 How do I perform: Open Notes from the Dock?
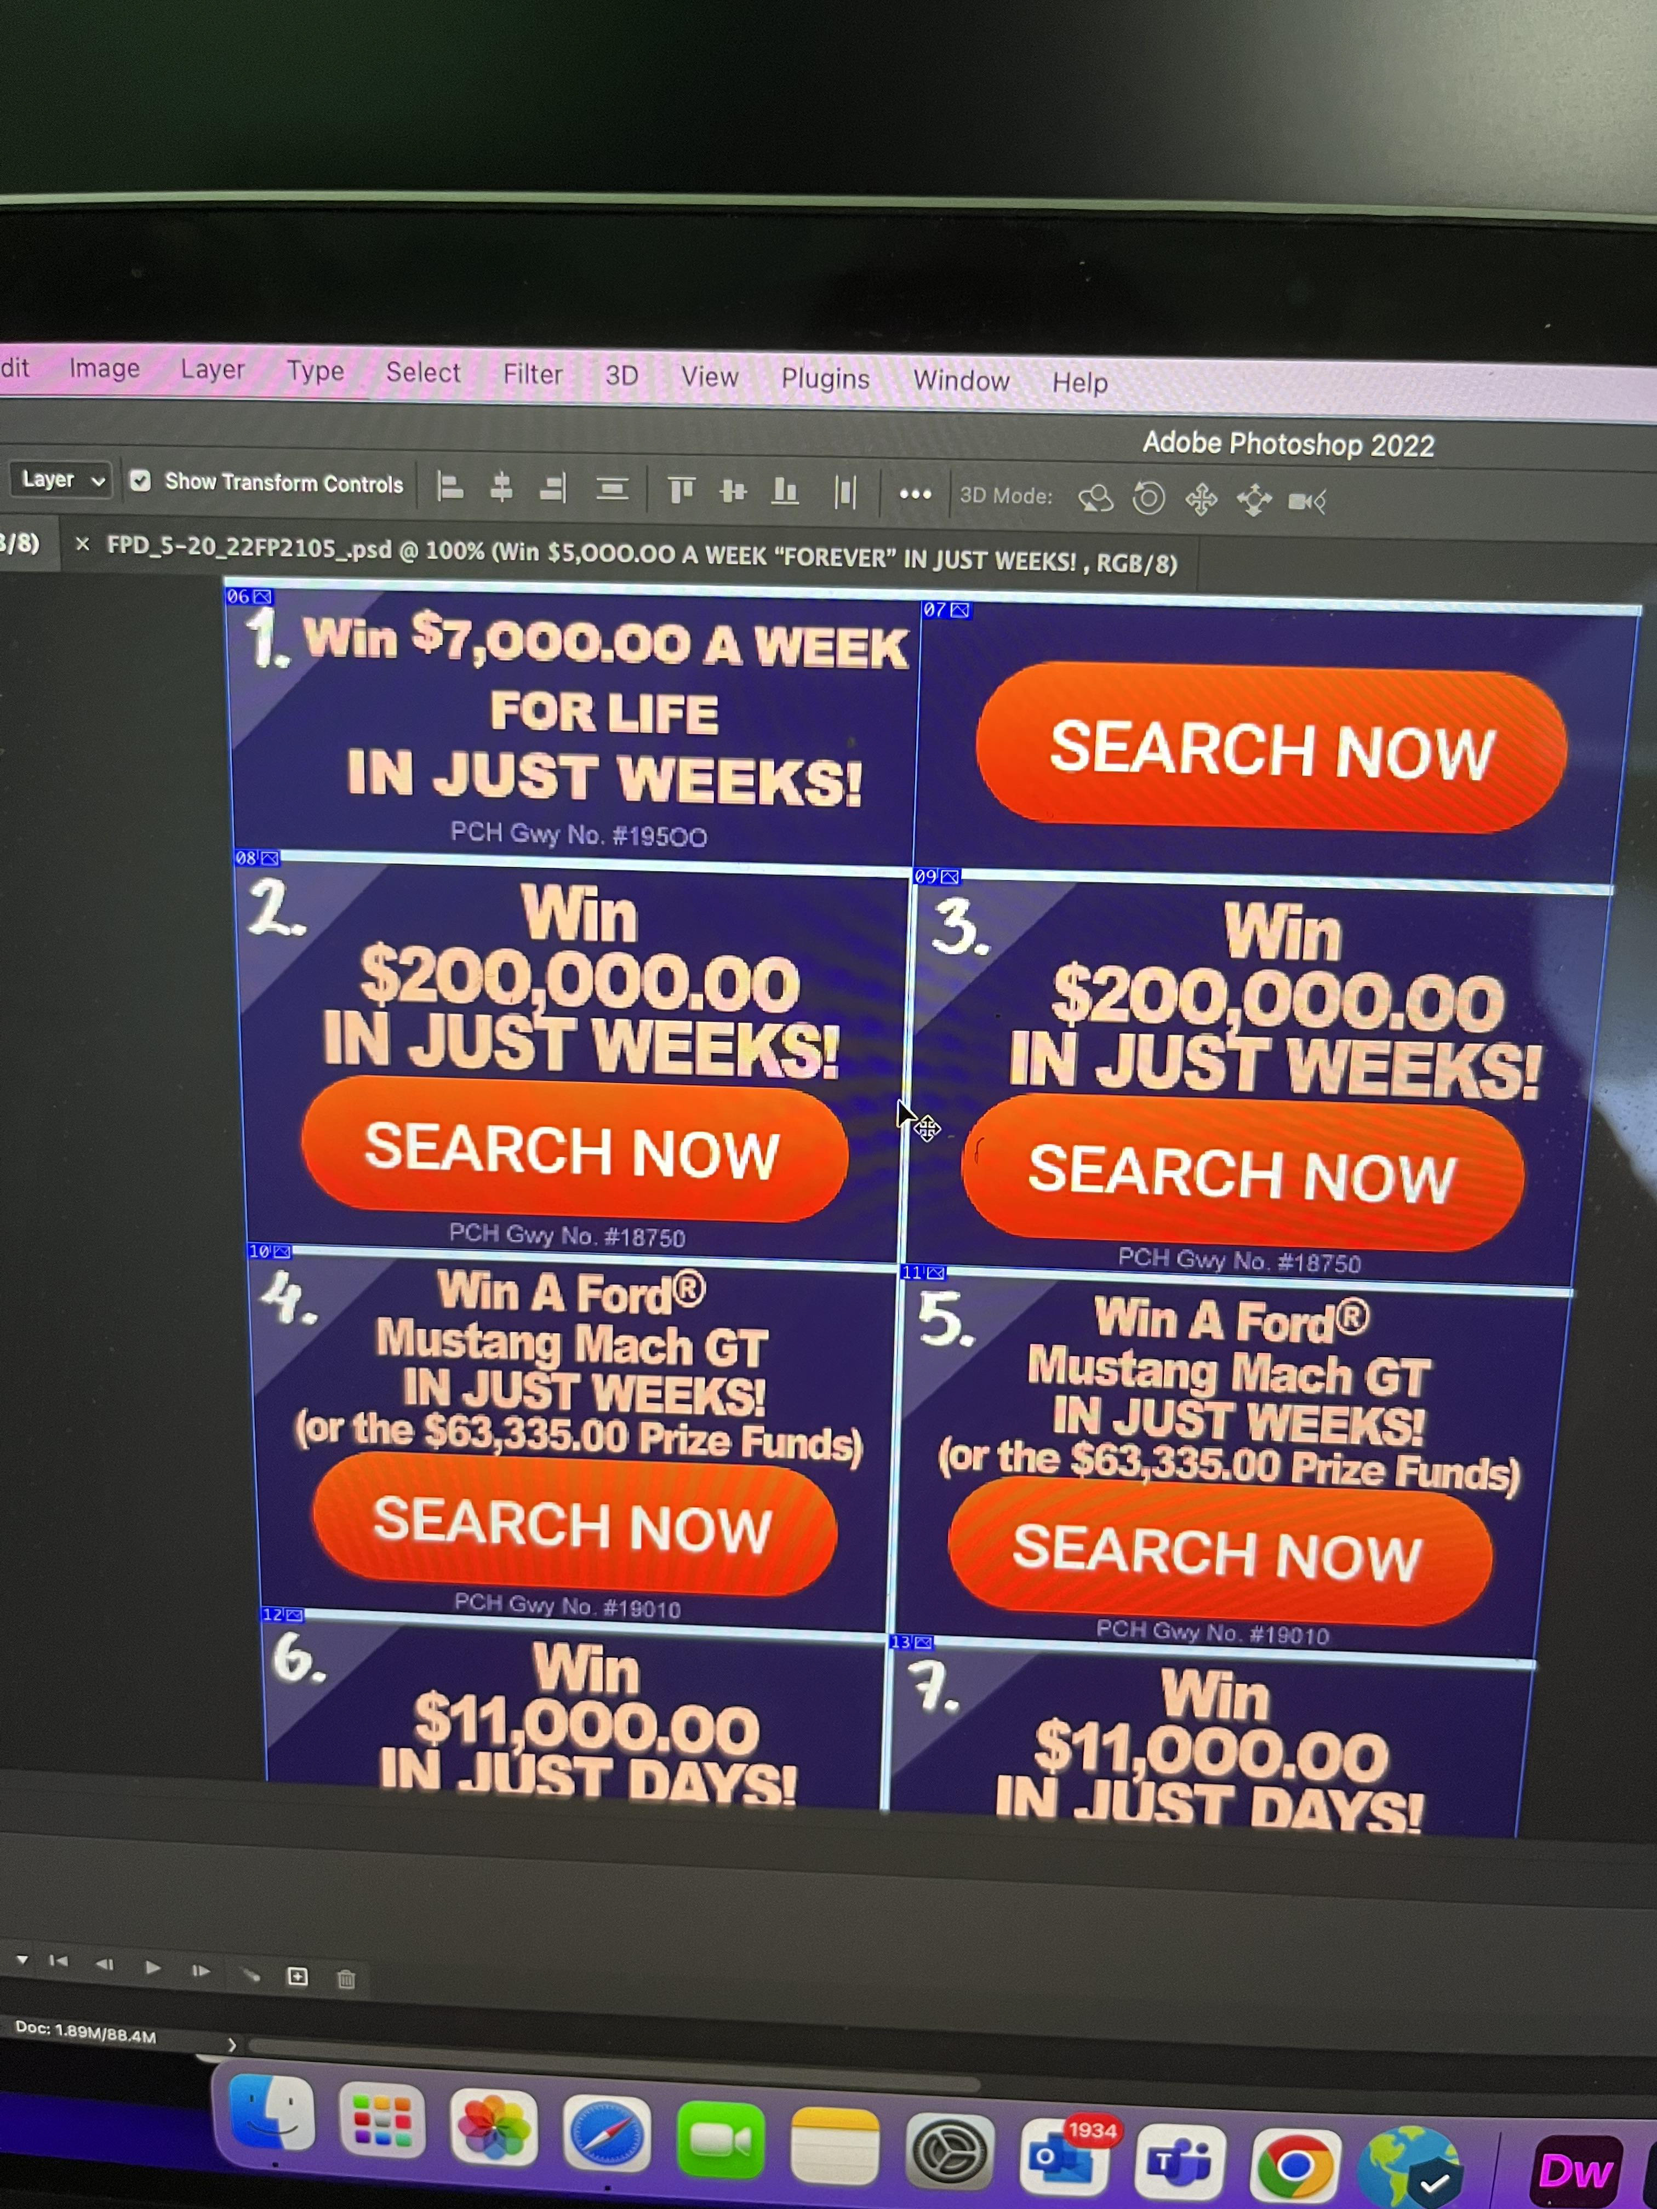point(835,2146)
